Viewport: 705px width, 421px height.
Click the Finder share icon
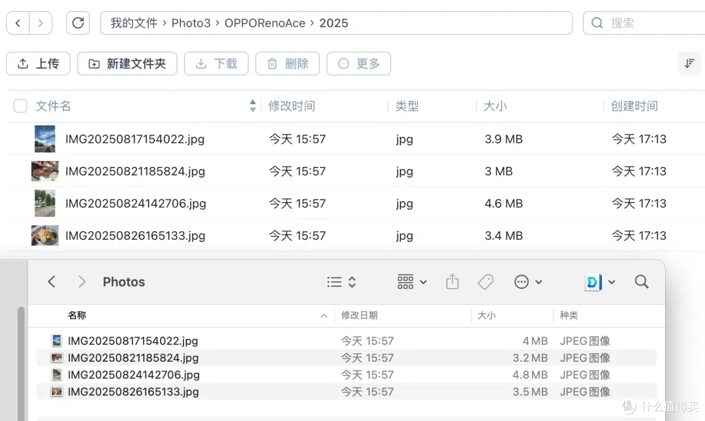pyautogui.click(x=452, y=282)
